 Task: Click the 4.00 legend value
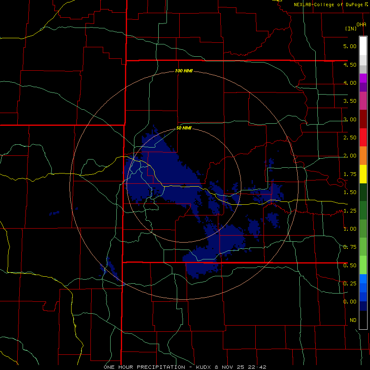tap(350, 83)
